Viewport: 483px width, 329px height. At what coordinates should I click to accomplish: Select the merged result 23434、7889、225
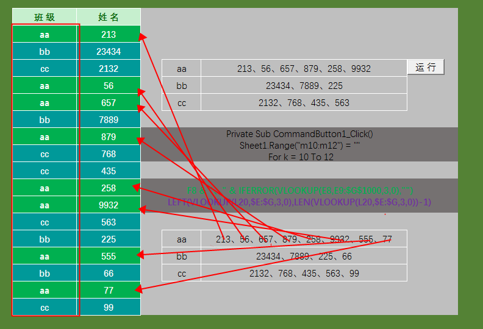[304, 85]
